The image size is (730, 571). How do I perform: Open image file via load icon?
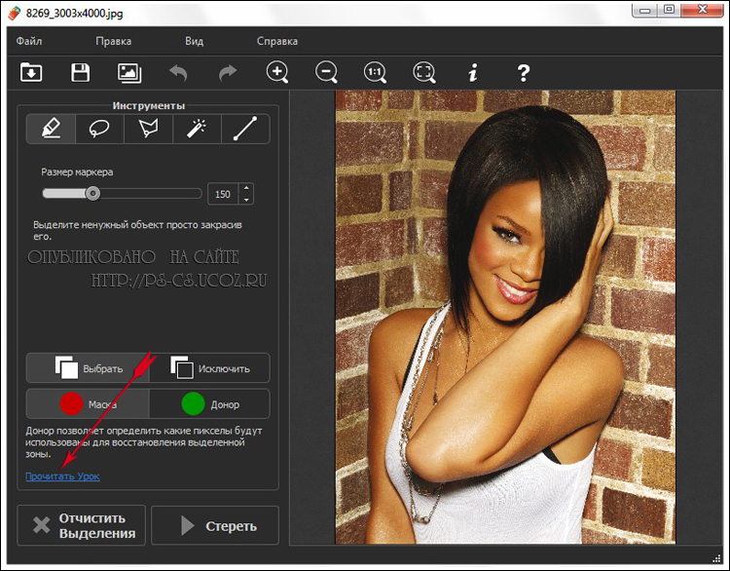[31, 73]
